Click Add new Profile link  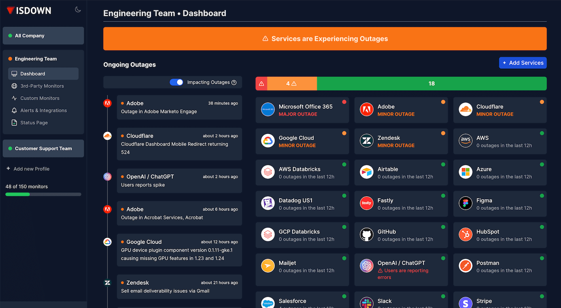(x=28, y=169)
